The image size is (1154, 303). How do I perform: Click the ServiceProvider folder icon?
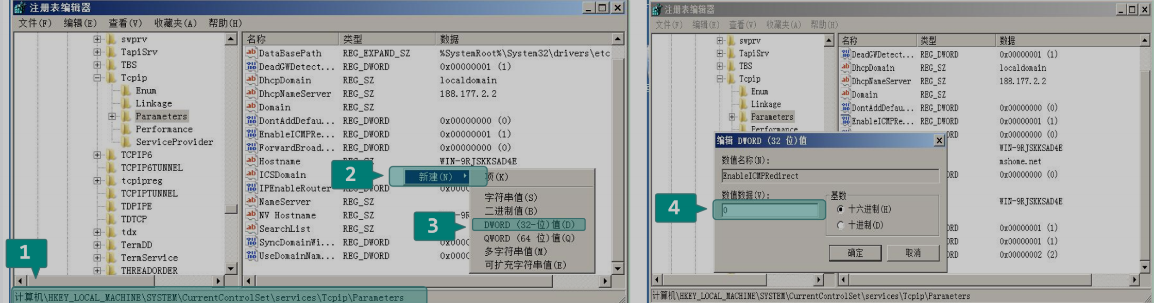point(126,142)
